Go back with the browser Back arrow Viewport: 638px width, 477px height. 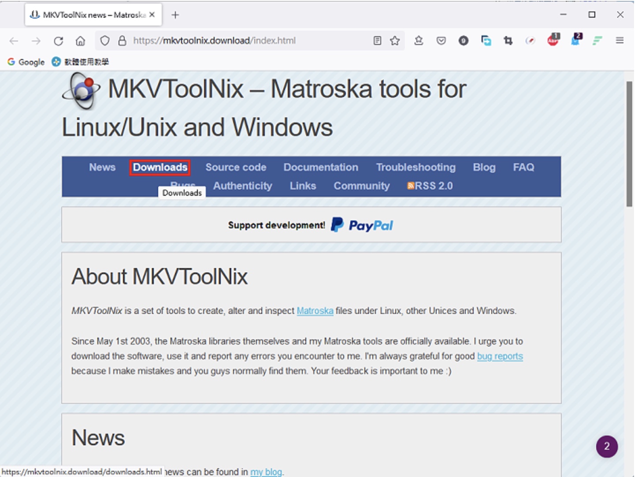tap(14, 41)
